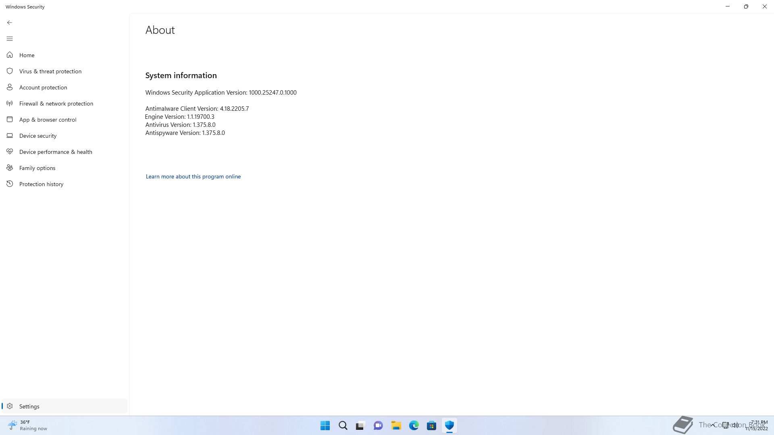
Task: Click the Protection history clock icon
Action: click(10, 184)
